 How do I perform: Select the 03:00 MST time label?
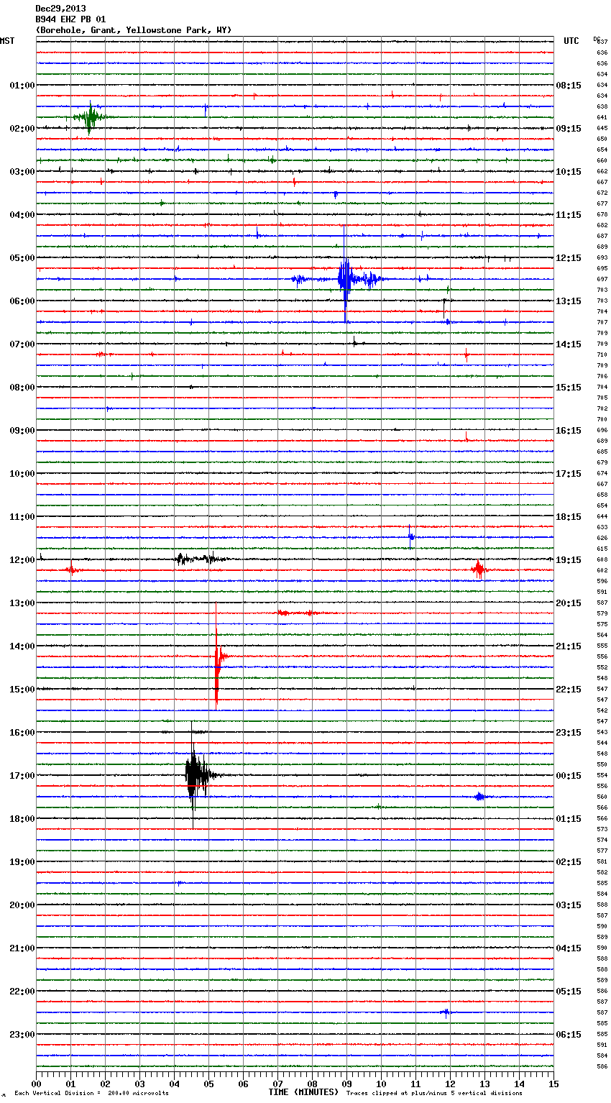(x=22, y=172)
